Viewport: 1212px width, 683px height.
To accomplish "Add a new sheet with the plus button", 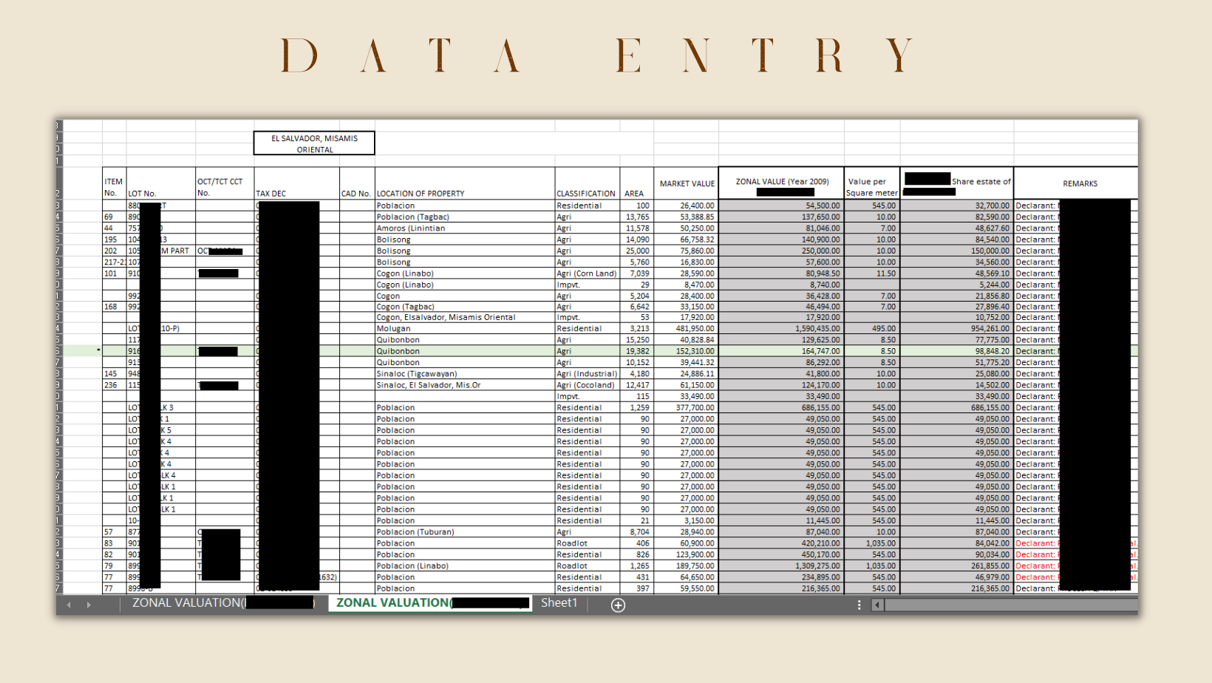I will tap(618, 605).
